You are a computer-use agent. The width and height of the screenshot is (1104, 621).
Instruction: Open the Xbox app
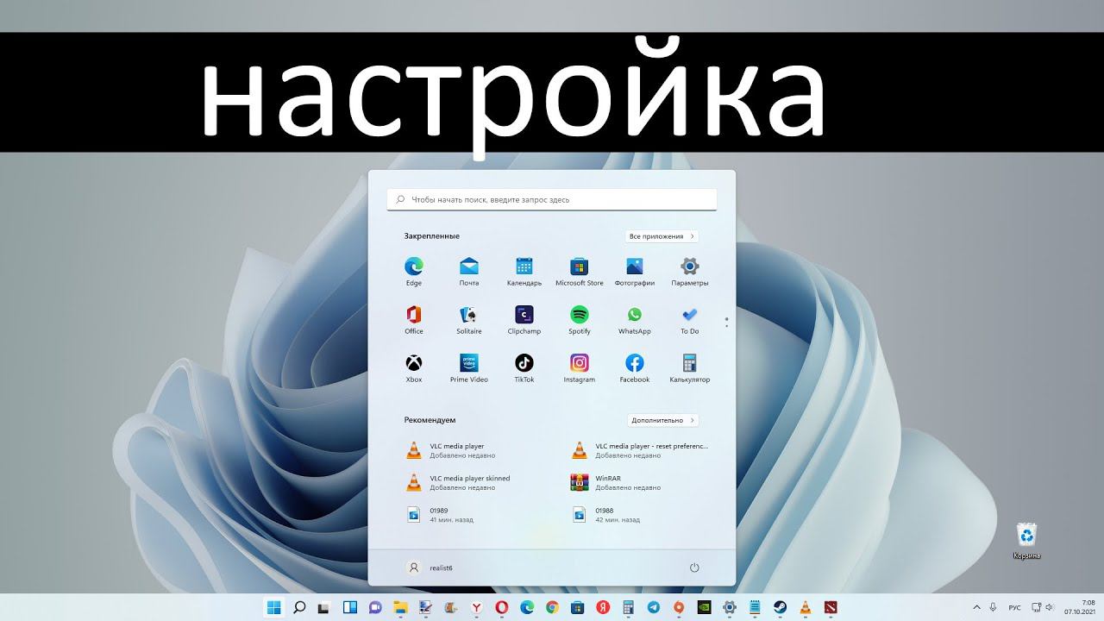(414, 367)
